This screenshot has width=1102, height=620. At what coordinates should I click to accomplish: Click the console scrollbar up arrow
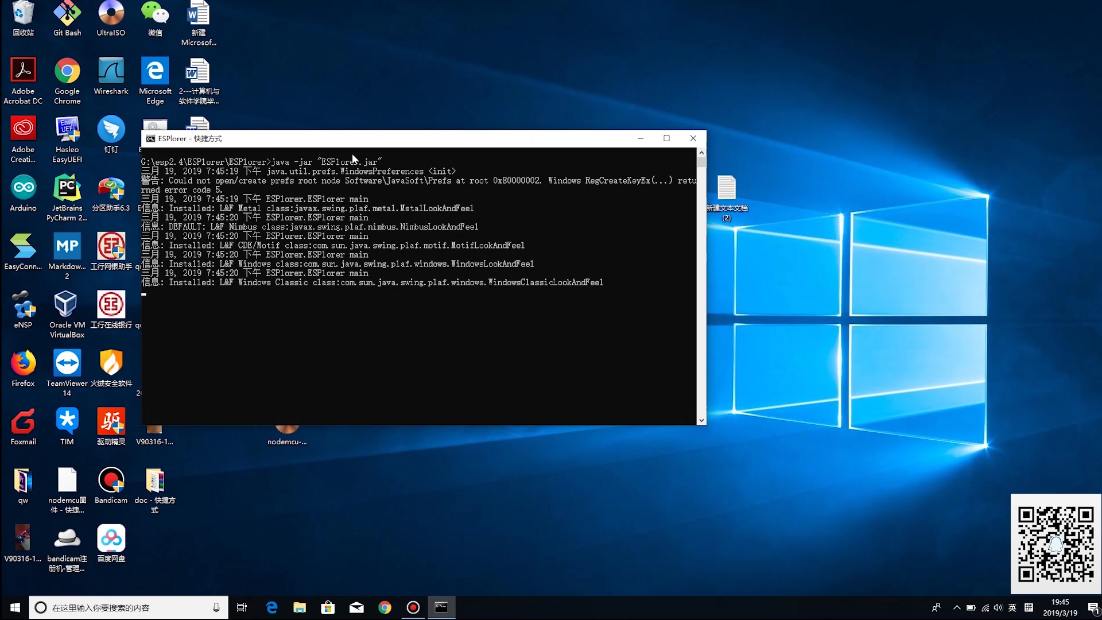701,153
